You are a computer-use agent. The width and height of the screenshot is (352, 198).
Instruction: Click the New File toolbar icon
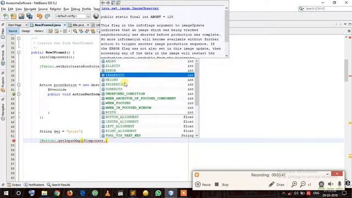[5, 16]
